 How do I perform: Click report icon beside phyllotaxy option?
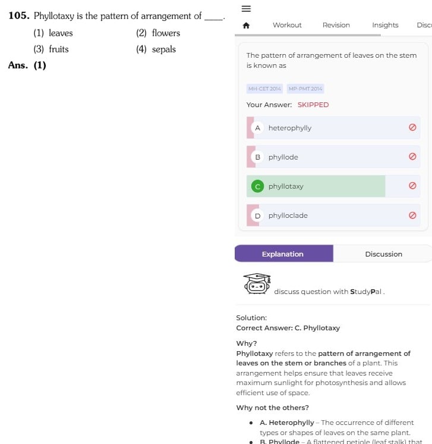tap(412, 186)
